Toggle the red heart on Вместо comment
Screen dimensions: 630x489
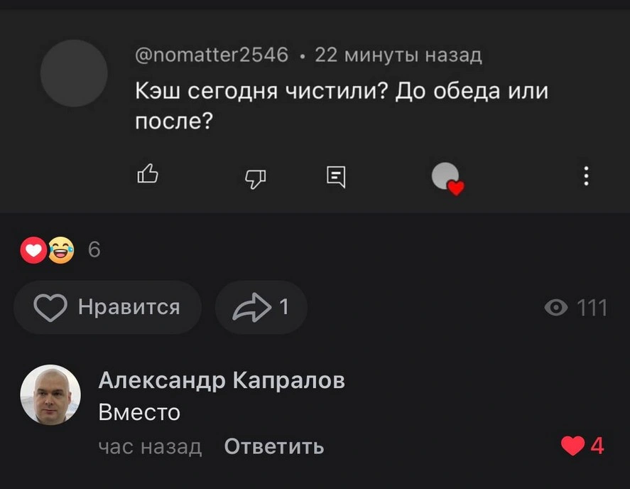[x=572, y=446]
